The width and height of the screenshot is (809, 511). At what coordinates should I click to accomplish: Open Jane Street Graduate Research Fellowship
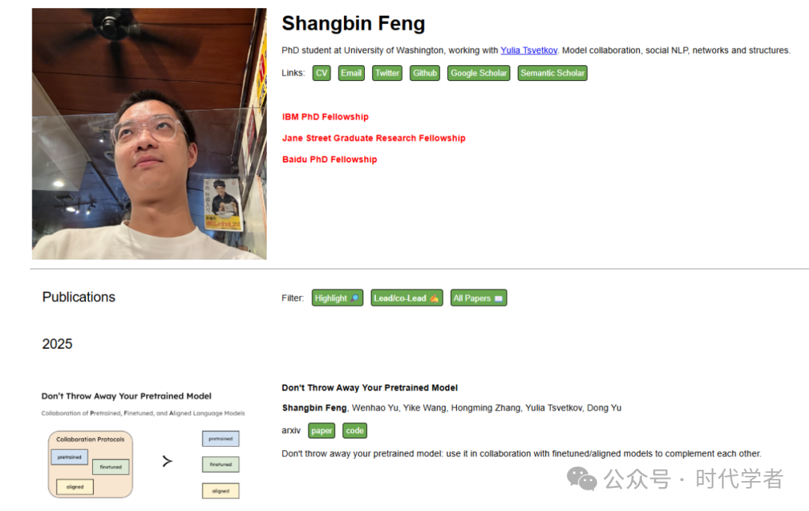tap(374, 138)
